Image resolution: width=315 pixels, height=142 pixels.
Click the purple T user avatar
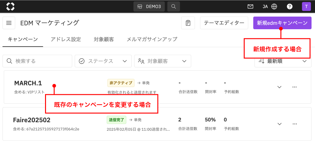306,6
